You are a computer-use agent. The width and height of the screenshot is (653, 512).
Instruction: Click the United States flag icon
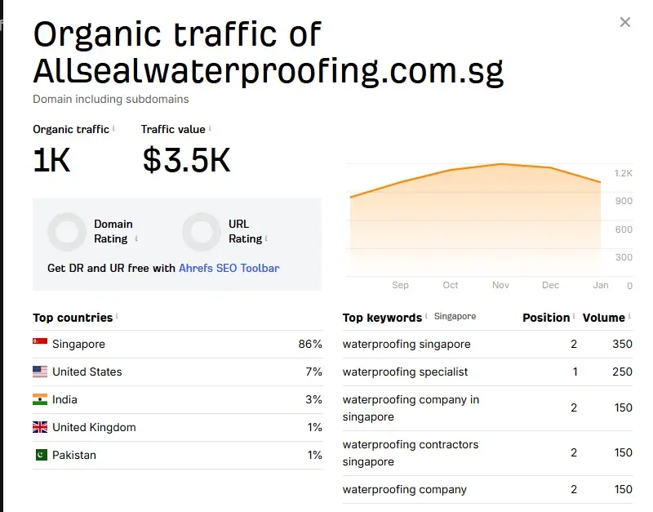tap(40, 372)
